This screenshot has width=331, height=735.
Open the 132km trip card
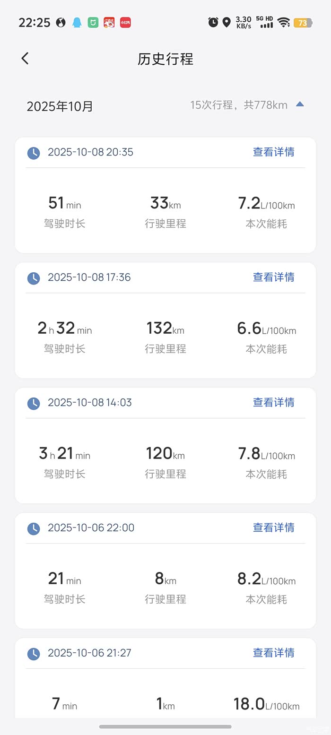pos(165,336)
